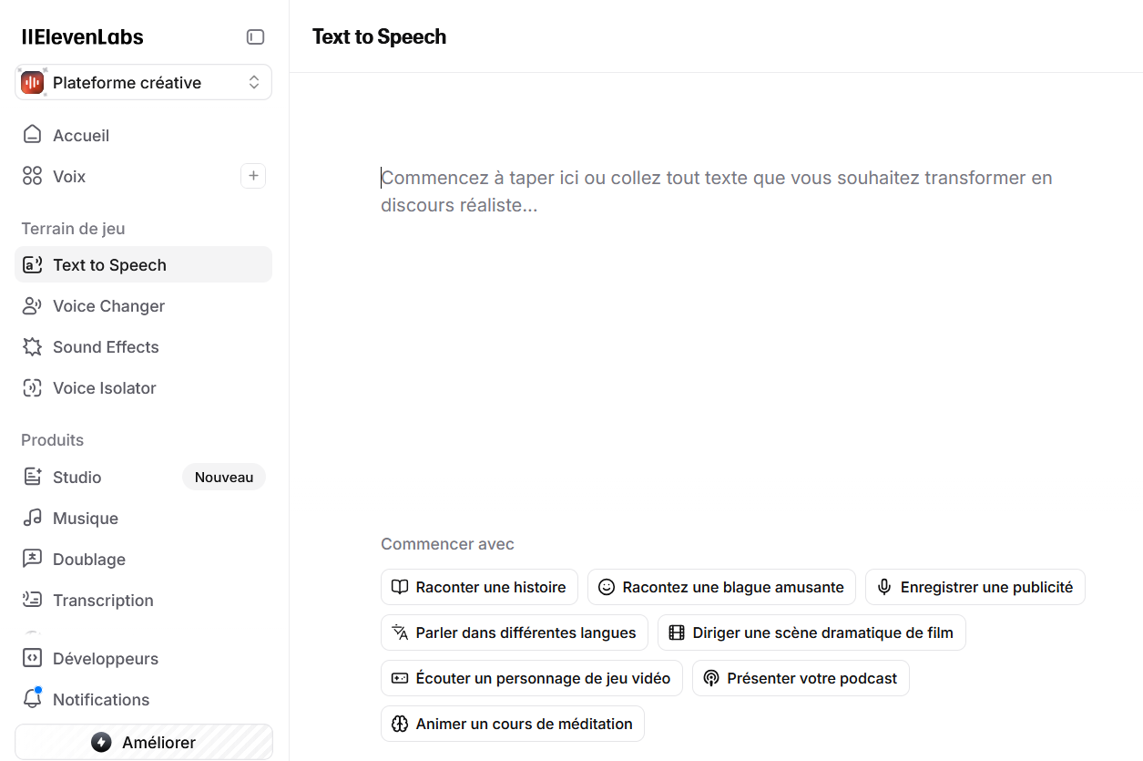This screenshot has width=1143, height=761.
Task: Open the Voice Changer tool
Action: coord(94,305)
